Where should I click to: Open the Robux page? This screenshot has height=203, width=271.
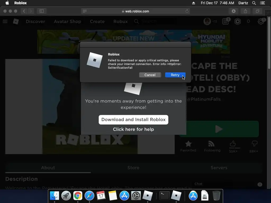coord(120,21)
